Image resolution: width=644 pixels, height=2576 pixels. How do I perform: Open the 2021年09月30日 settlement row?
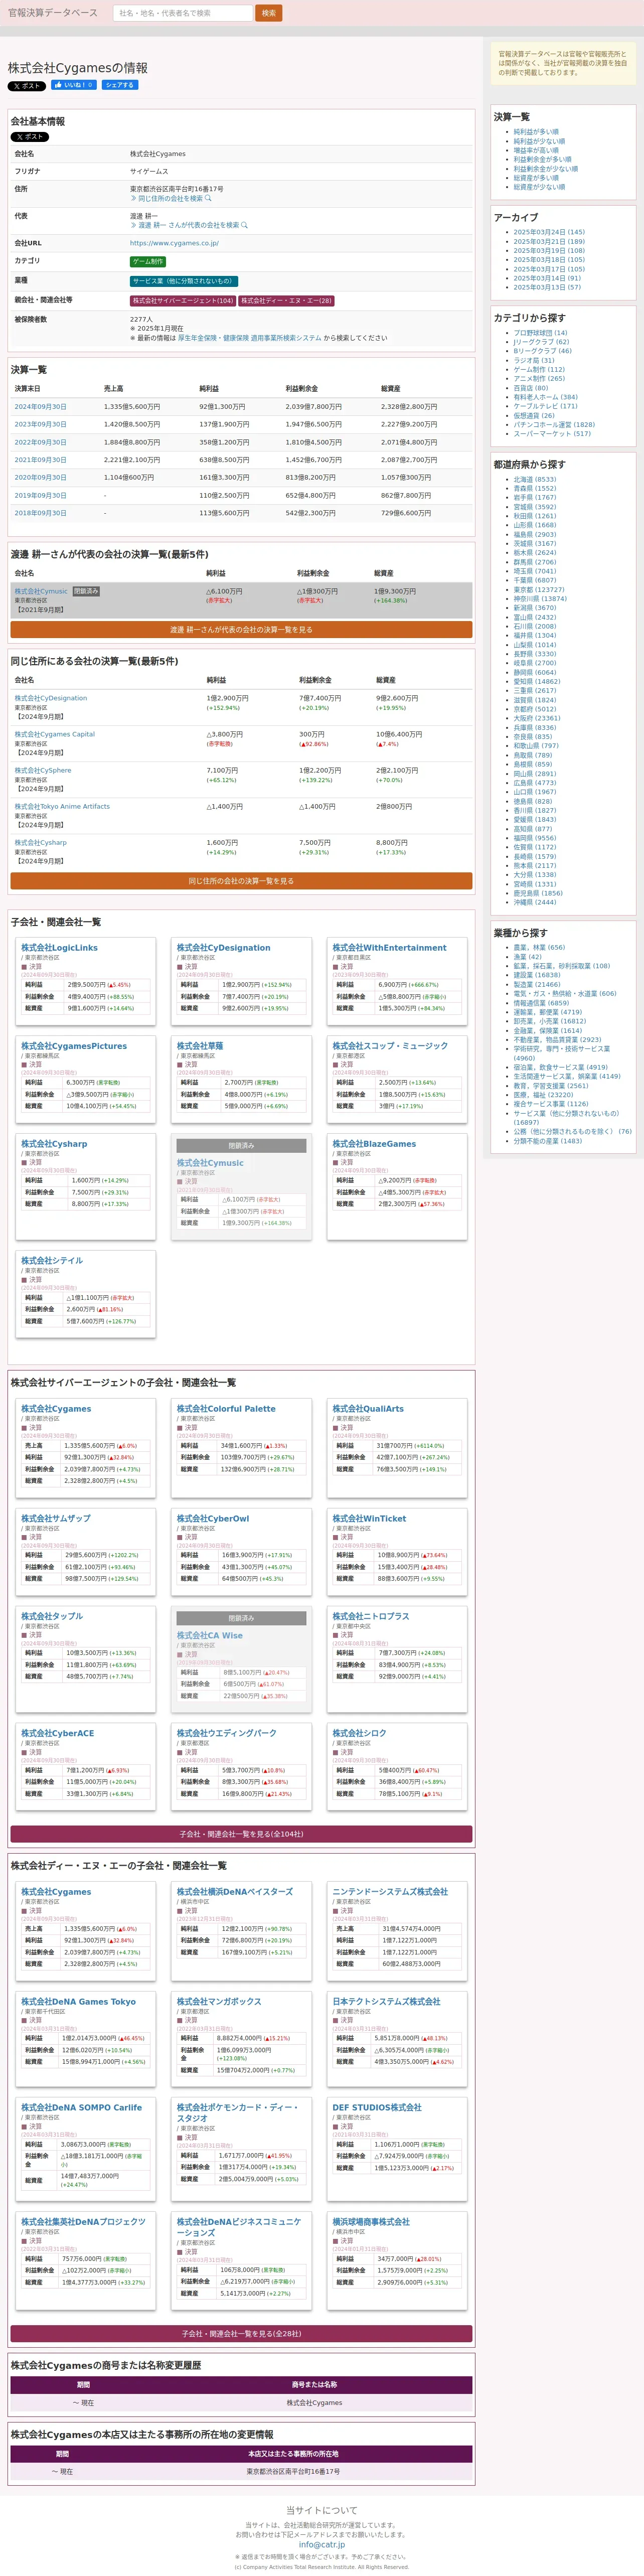(40, 460)
